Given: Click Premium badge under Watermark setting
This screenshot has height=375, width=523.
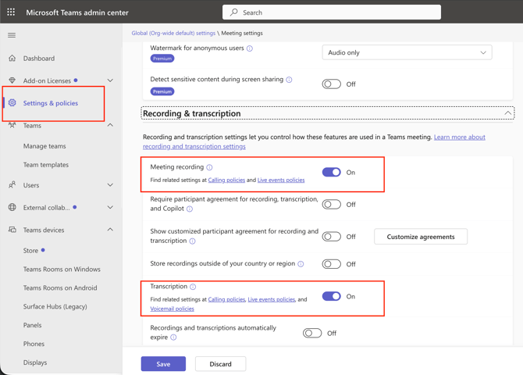Looking at the screenshot, I should tap(162, 59).
